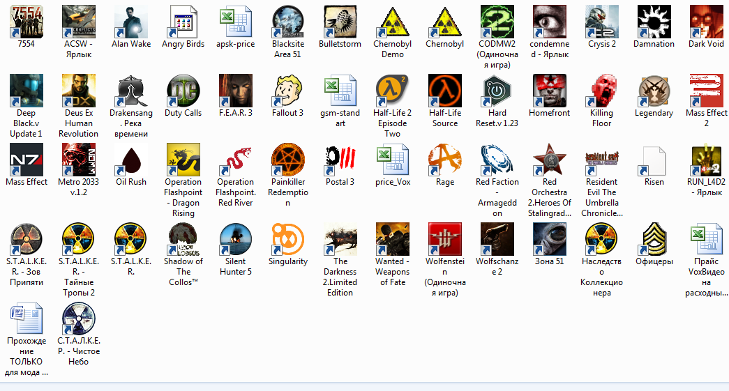The image size is (729, 391).
Task: Open Operation Flashpoint Dragon Rising icon
Action: [x=183, y=160]
